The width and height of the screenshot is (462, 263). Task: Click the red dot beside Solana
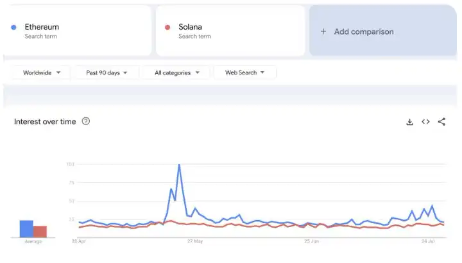click(x=167, y=28)
